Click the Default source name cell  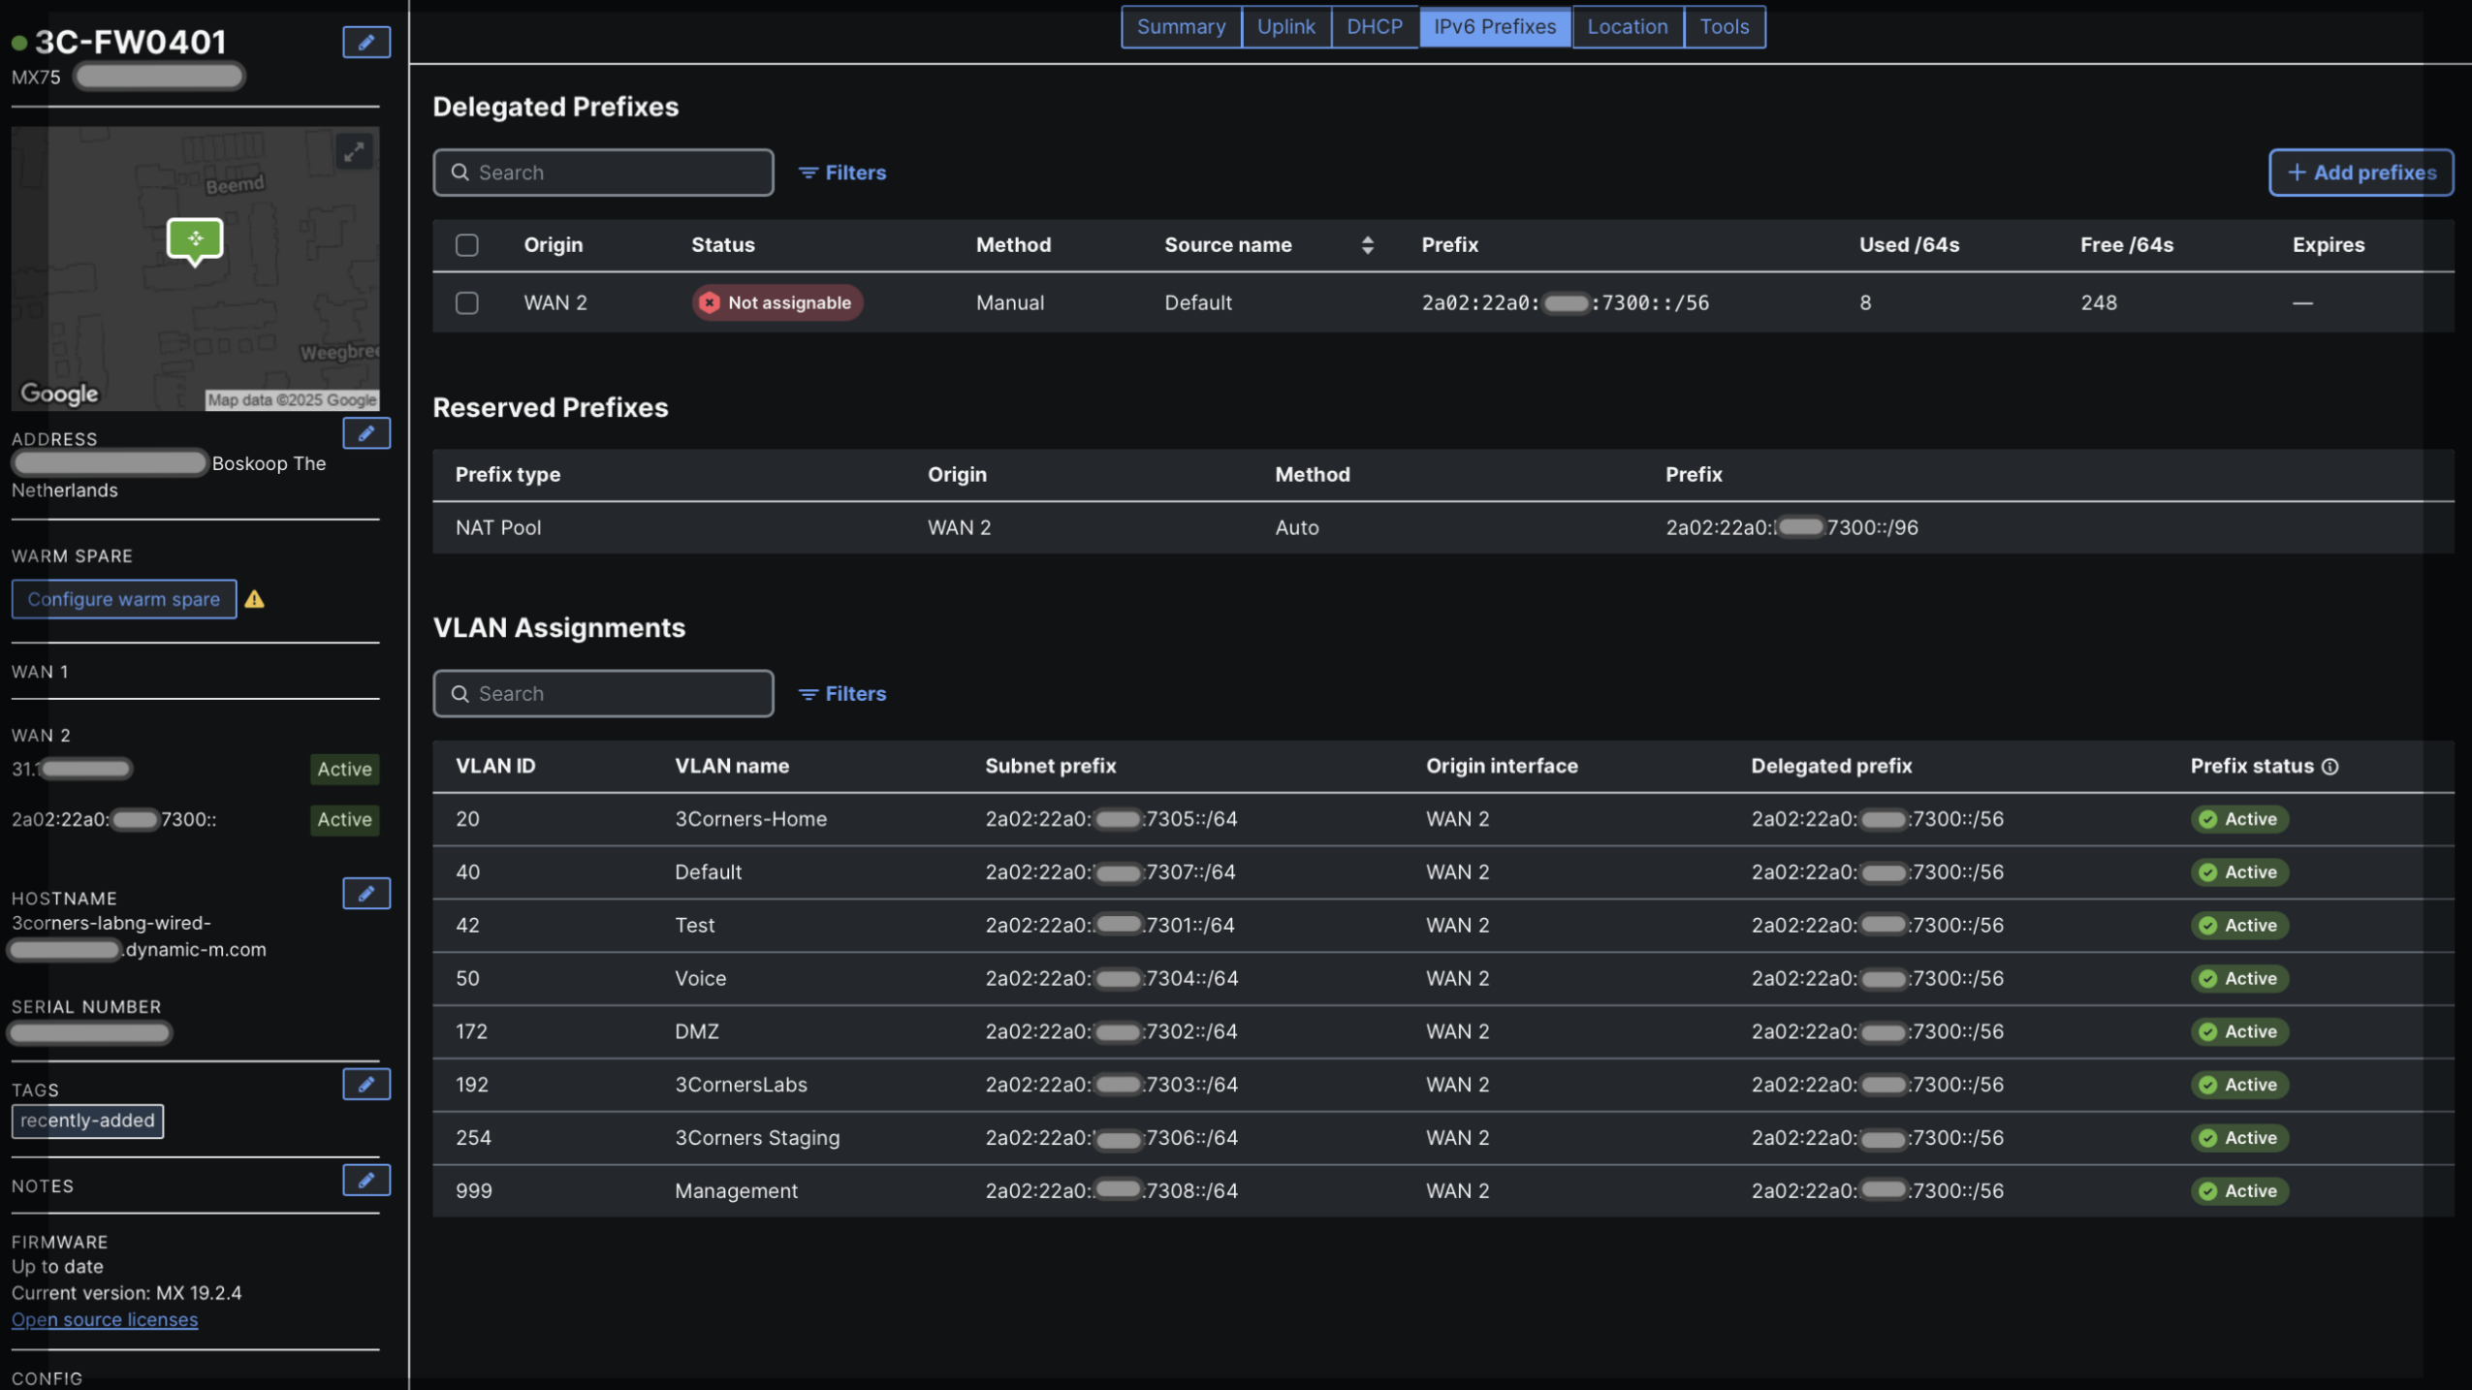[1197, 302]
